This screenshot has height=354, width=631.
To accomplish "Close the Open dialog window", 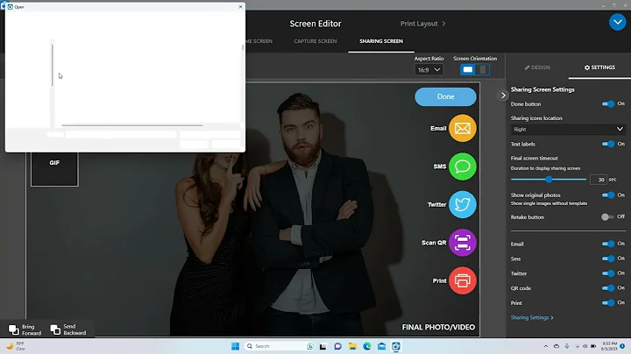I will (241, 7).
